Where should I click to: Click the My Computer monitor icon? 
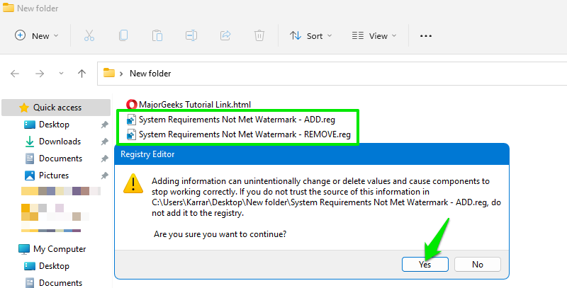[x=24, y=249]
